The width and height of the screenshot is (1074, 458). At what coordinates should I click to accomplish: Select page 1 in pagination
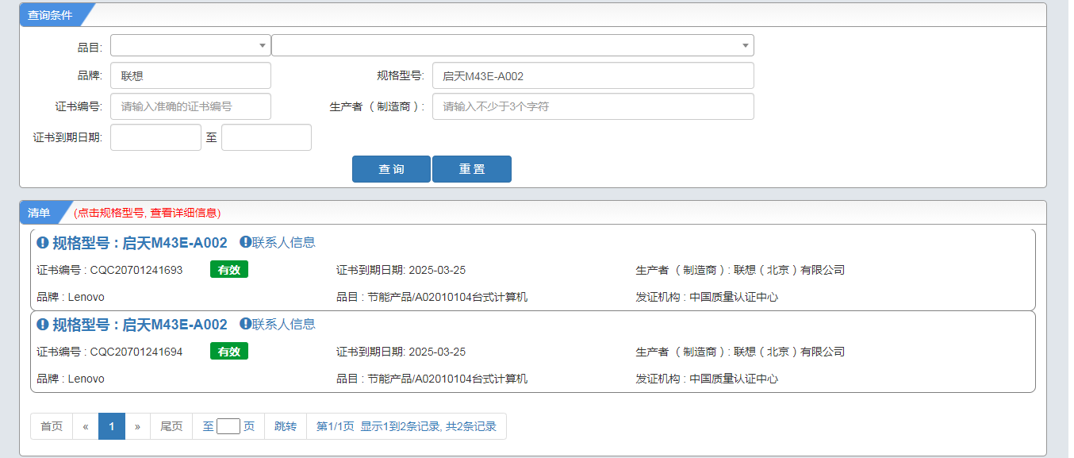(112, 426)
